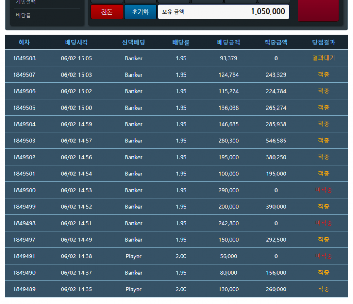353x304 pixels.
Task: Click round number 1849508
Action: (x=24, y=58)
